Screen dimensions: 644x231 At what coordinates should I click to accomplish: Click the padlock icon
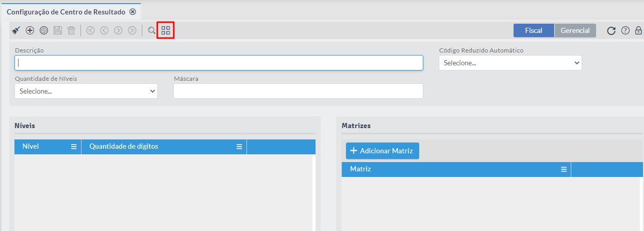(638, 31)
